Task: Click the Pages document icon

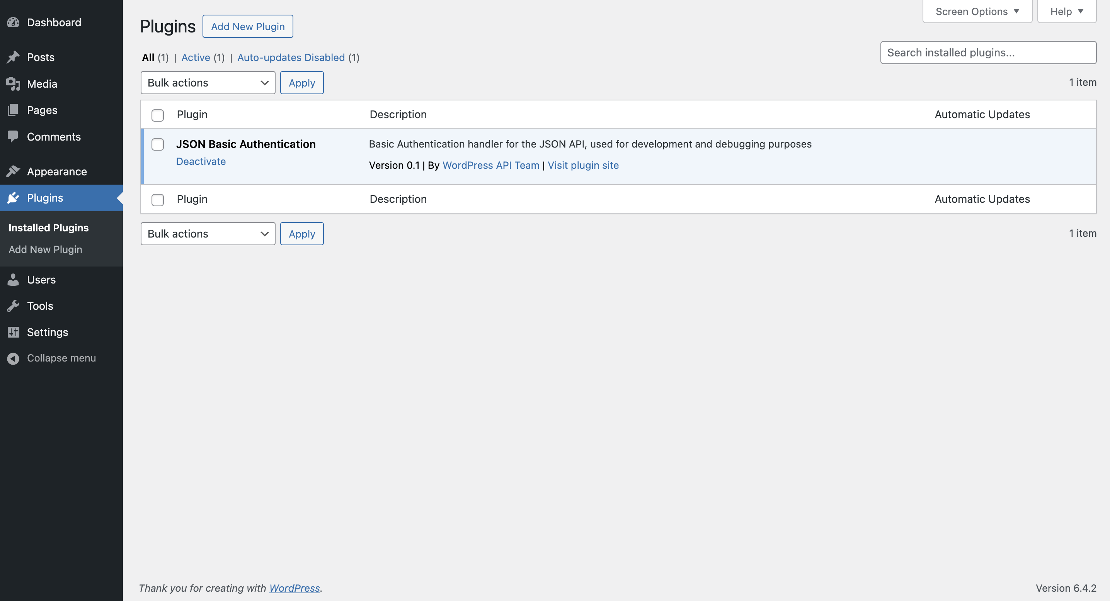Action: click(14, 110)
